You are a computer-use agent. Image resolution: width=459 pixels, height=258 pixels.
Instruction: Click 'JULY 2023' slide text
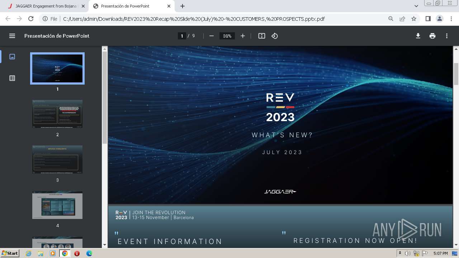(282, 152)
